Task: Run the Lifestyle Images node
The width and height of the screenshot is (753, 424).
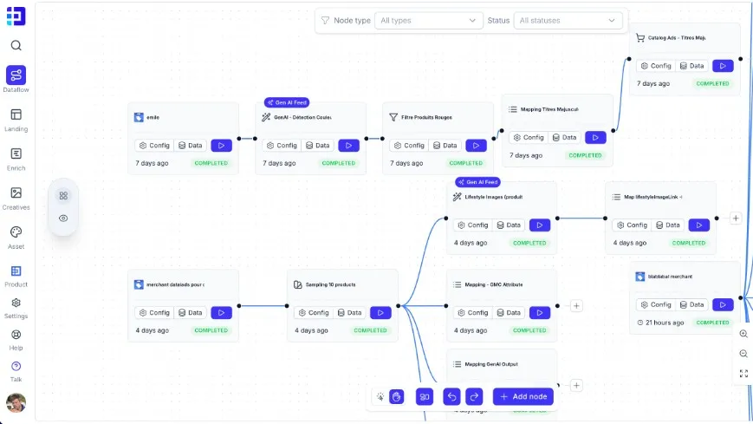Action: pos(540,225)
